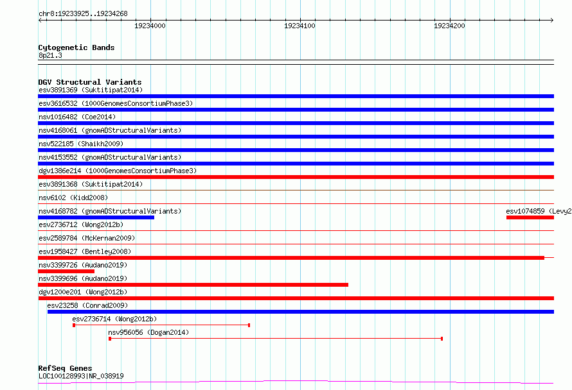Click the nsv3399726 (Audano2019) label
572x390 pixels.
pos(83,265)
